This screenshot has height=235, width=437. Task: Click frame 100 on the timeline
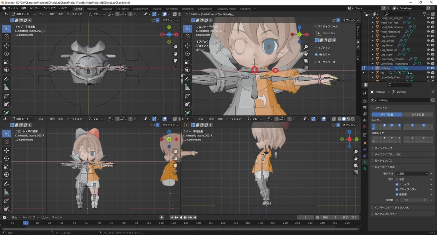pyautogui.click(x=37, y=223)
